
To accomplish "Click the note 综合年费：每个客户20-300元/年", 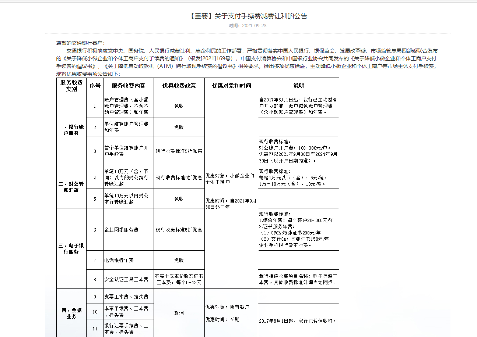I will pyautogui.click(x=296, y=220).
